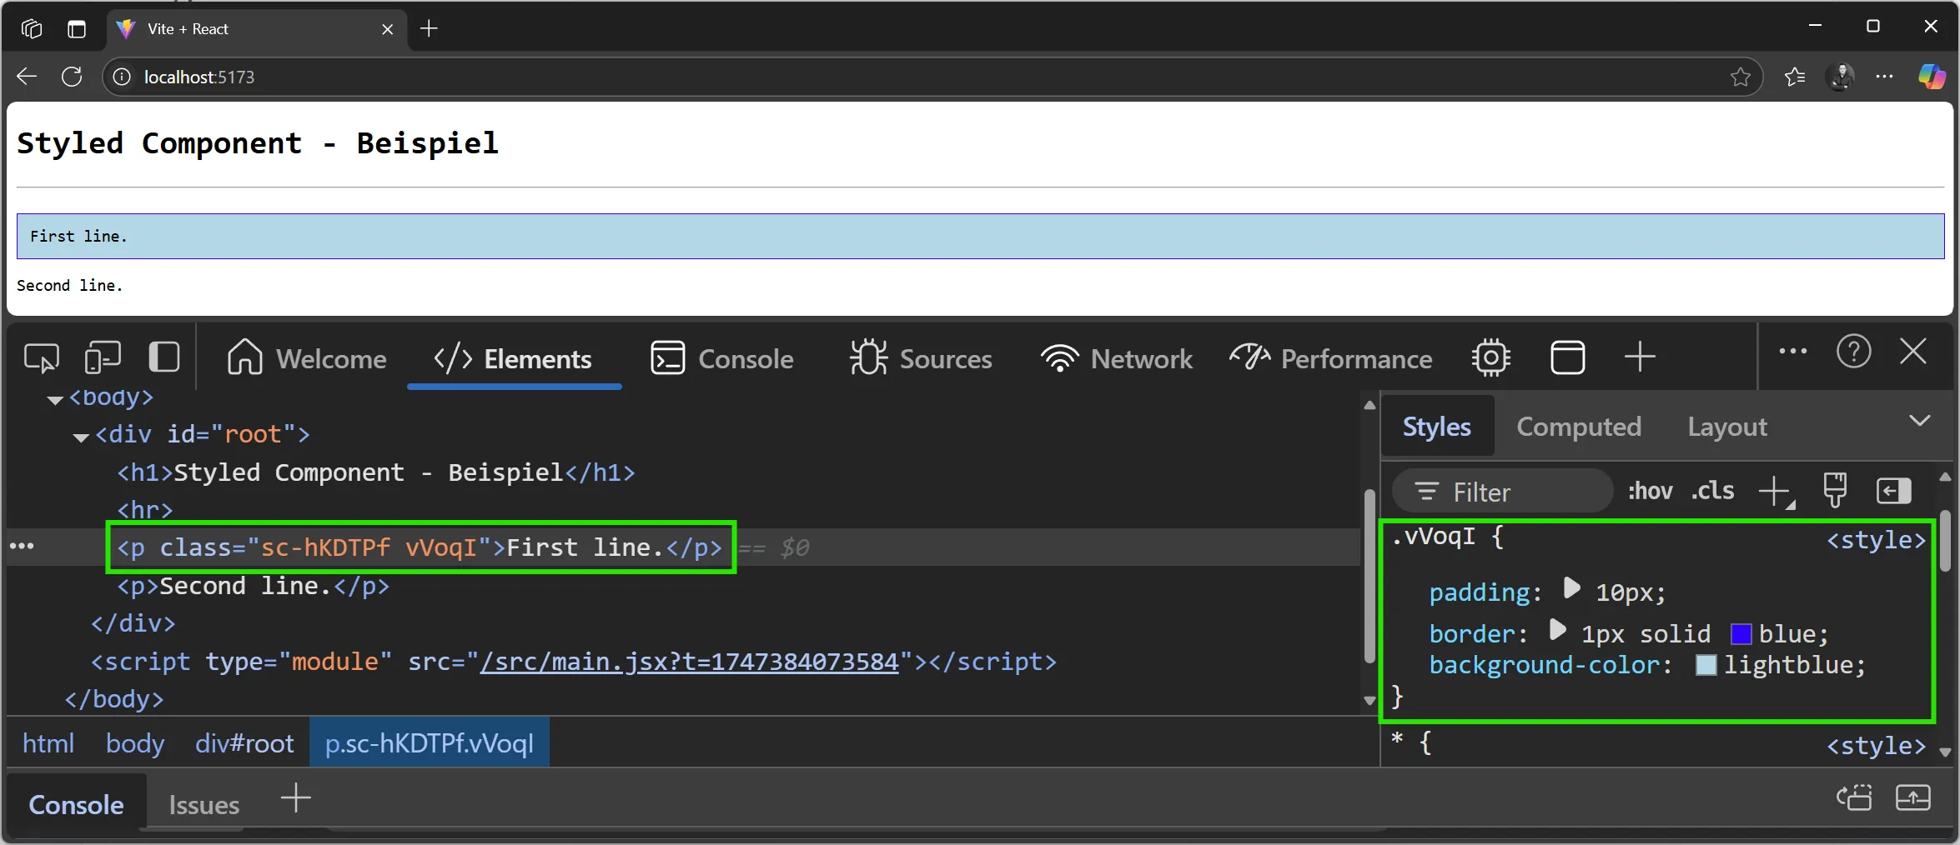Expand the padding shorthand property
1960x845 pixels.
[1571, 588]
